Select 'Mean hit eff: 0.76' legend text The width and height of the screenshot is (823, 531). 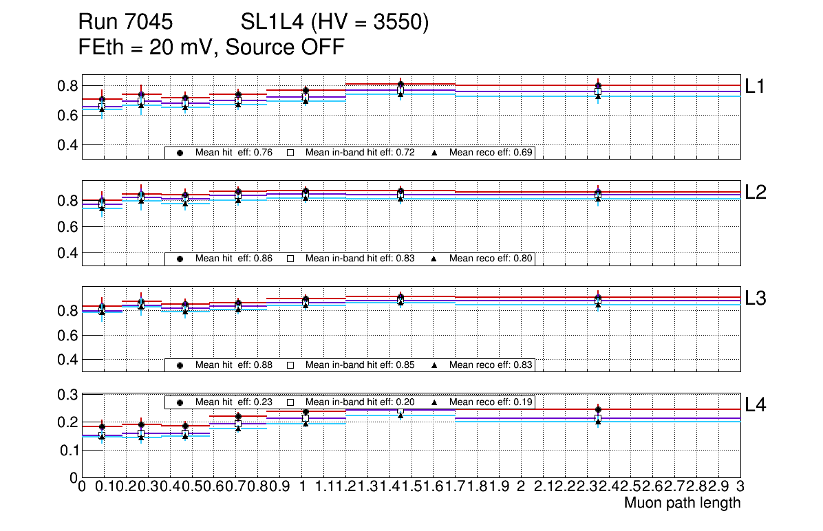234,153
